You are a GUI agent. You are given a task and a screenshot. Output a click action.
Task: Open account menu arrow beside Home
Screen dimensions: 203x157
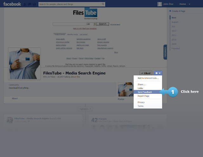[x=189, y=4]
